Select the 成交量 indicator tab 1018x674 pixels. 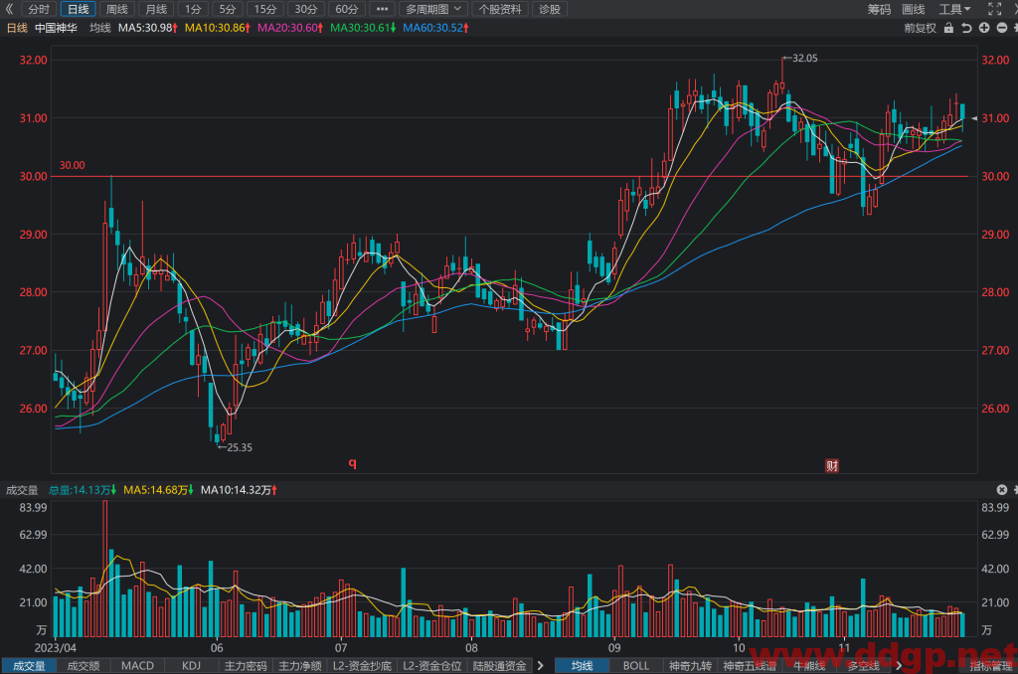pos(29,666)
